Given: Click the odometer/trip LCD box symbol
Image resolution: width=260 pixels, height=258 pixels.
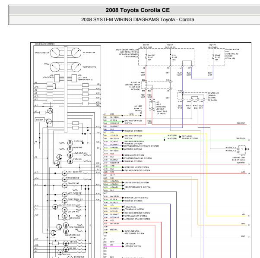Looking at the screenshot, I should 57,78.
